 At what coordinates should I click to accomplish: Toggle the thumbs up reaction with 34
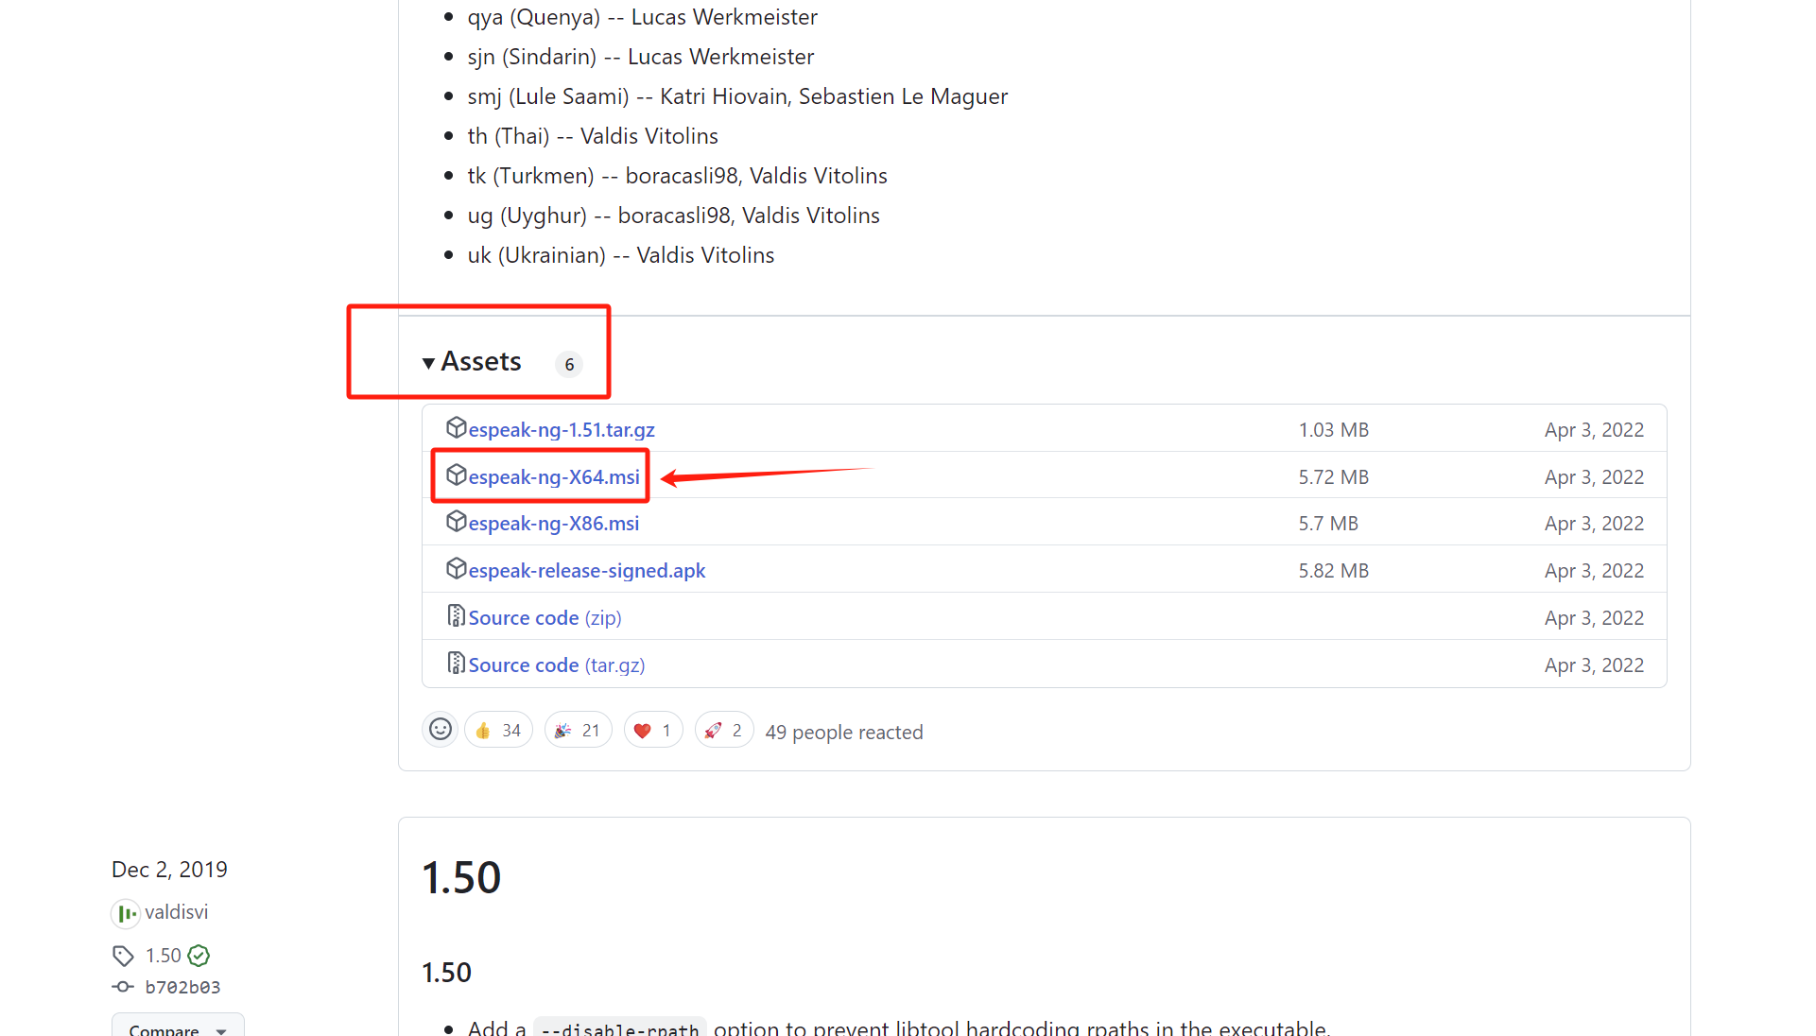click(x=498, y=730)
